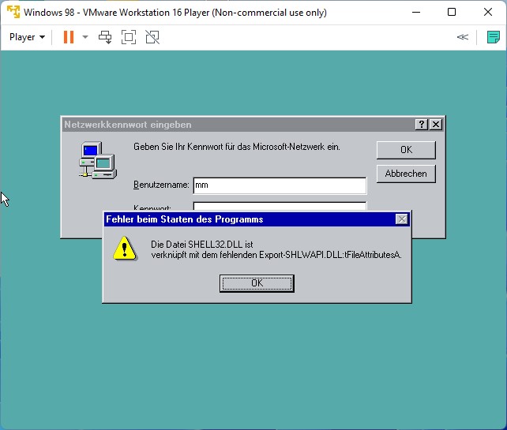This screenshot has width=507, height=430.
Task: Expand the power options dropdown arrow
Action: pyautogui.click(x=85, y=37)
